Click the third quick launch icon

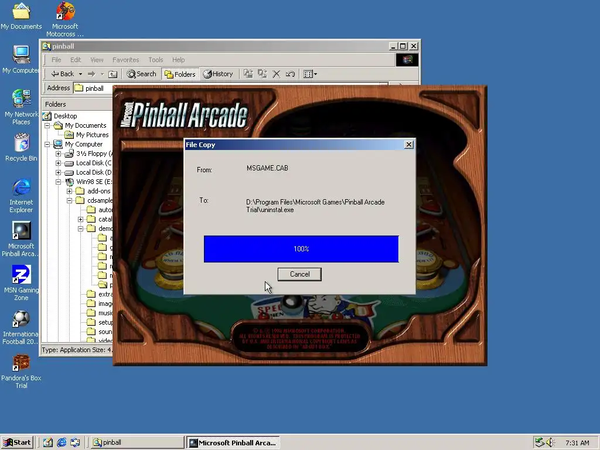(75, 442)
